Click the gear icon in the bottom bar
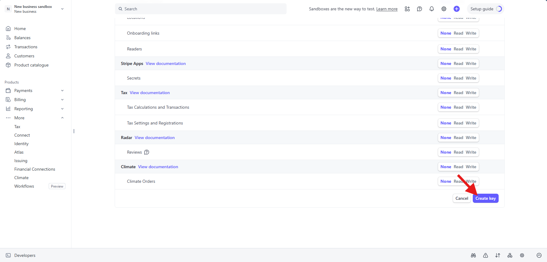This screenshot has height=262, width=547. (x=522, y=255)
